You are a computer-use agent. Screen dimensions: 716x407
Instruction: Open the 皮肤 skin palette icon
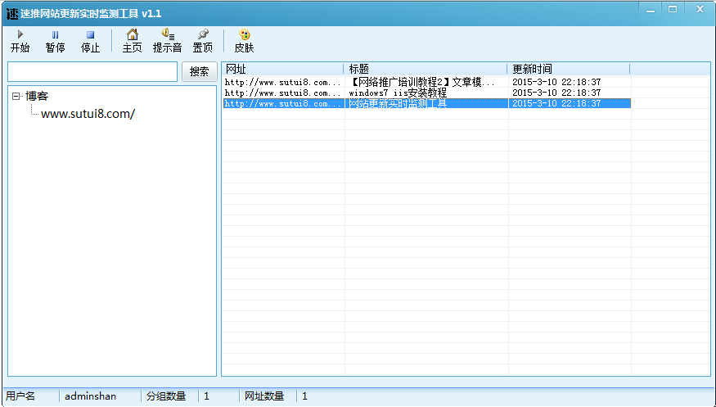pos(245,34)
